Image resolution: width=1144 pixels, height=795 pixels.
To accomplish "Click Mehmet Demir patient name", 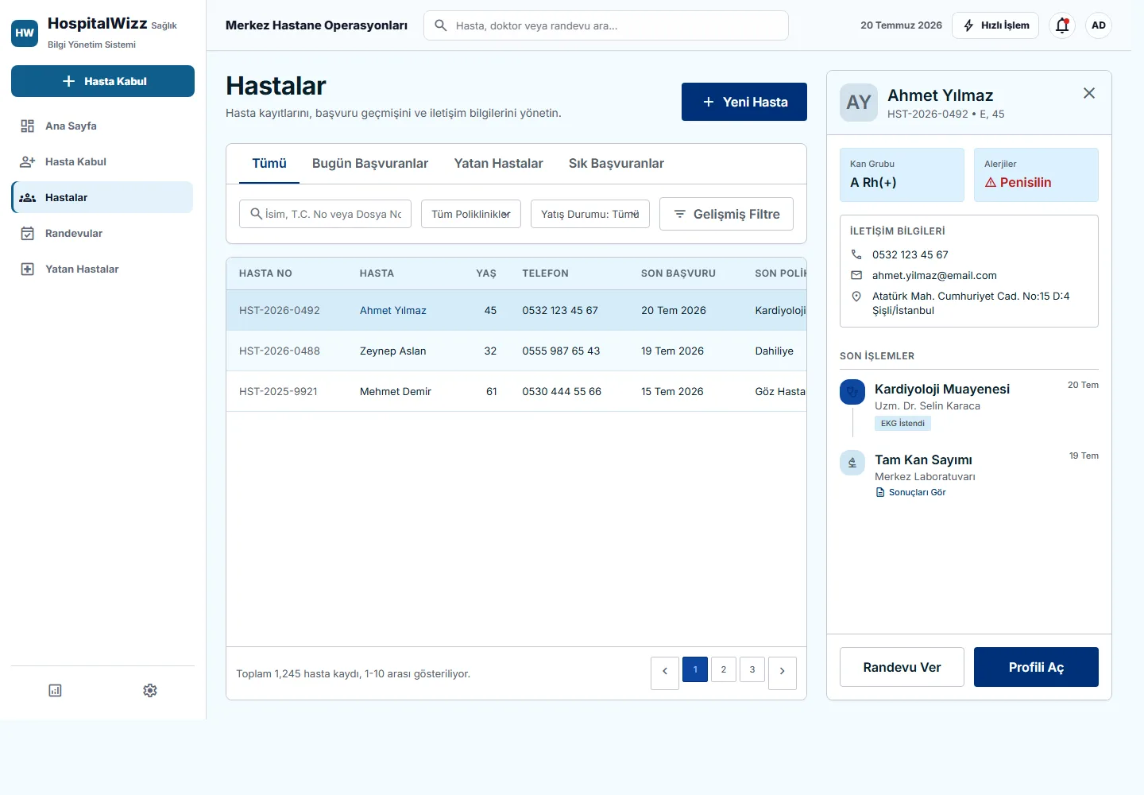I will (396, 392).
